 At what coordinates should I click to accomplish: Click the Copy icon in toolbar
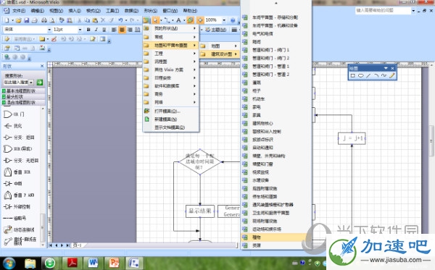(87, 20)
